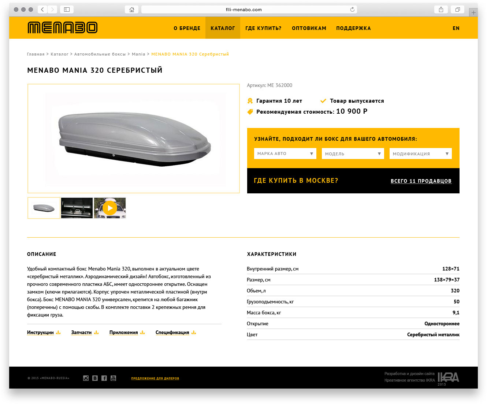Viewport: 487px width, 405px height.
Task: Switch language to EN
Action: (456, 28)
